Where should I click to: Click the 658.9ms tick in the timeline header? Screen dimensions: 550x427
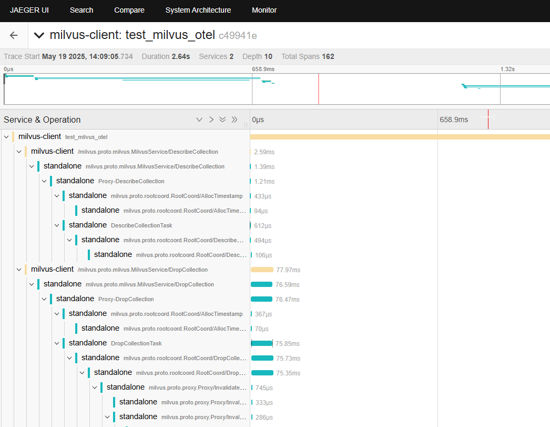click(x=454, y=120)
